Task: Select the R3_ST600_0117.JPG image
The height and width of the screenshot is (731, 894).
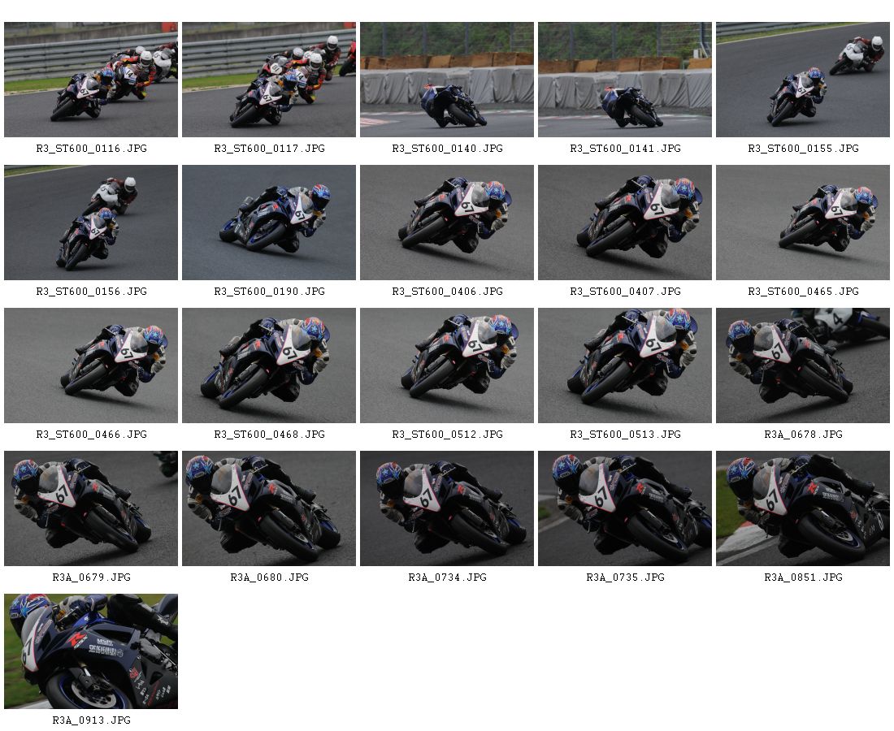Action: pyautogui.click(x=268, y=80)
